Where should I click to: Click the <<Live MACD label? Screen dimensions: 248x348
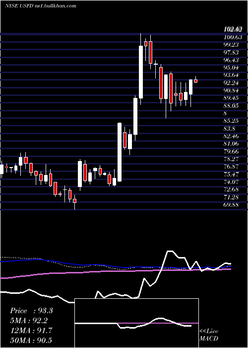(209, 335)
